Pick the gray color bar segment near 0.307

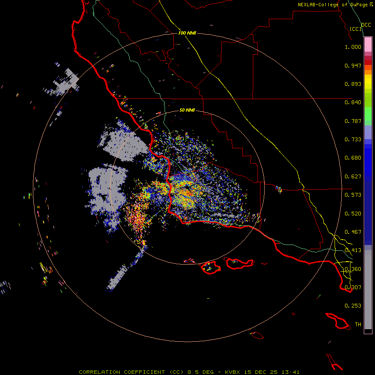point(368,290)
